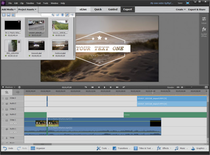
Task: Open the Applied Effects fx panel
Action: pyautogui.click(x=204, y=29)
